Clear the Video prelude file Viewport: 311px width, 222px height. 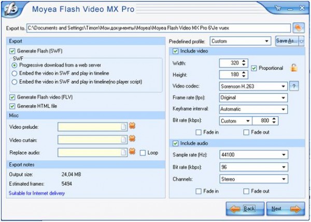pyautogui.click(x=132, y=126)
